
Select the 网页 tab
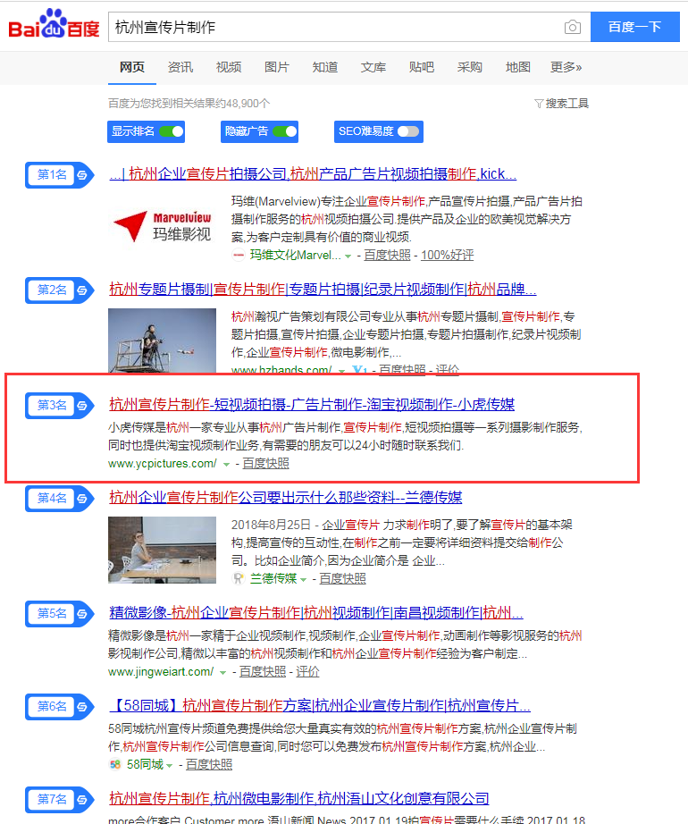132,67
